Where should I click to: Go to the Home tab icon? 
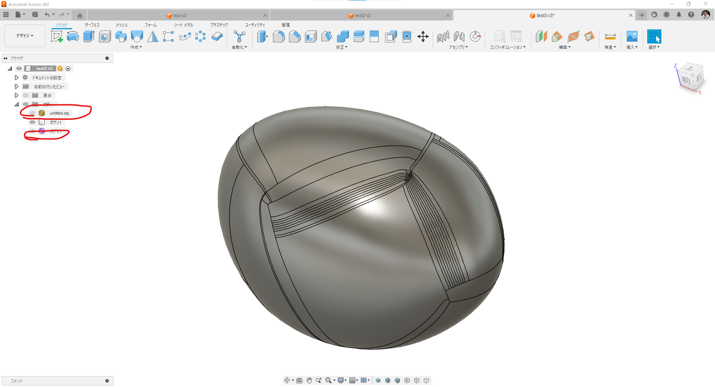pos(79,16)
